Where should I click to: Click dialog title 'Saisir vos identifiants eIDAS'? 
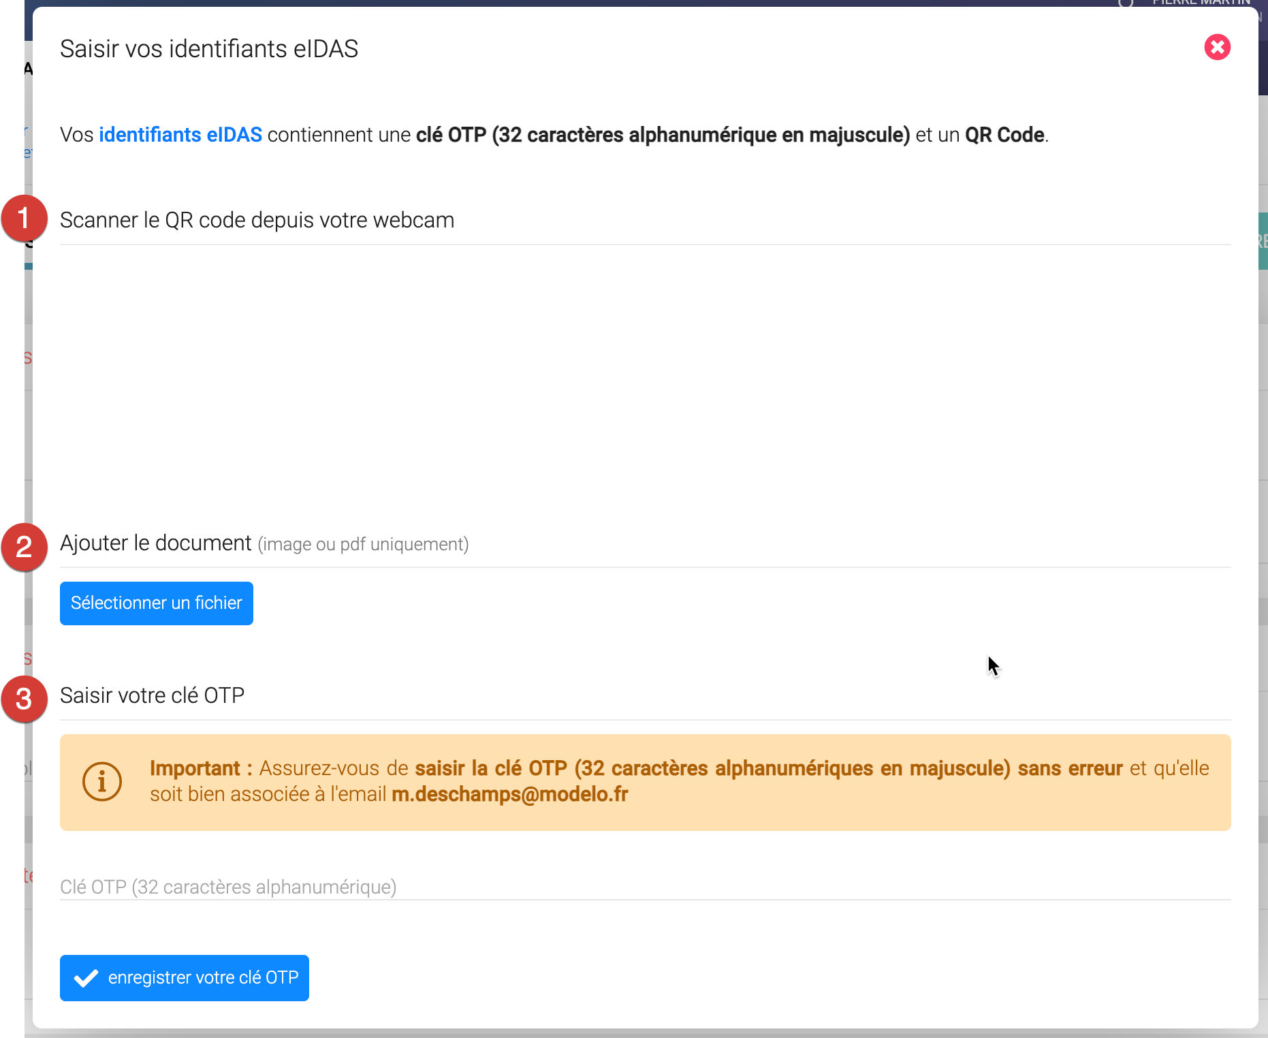coord(209,49)
